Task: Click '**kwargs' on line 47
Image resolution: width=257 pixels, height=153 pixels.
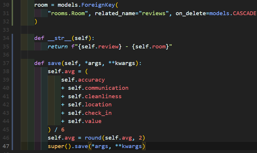Action: pyautogui.click(x=128, y=146)
